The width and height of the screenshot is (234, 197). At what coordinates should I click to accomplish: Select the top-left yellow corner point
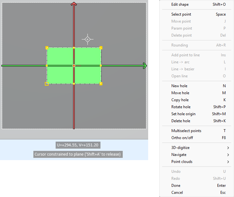pyautogui.click(x=47, y=48)
